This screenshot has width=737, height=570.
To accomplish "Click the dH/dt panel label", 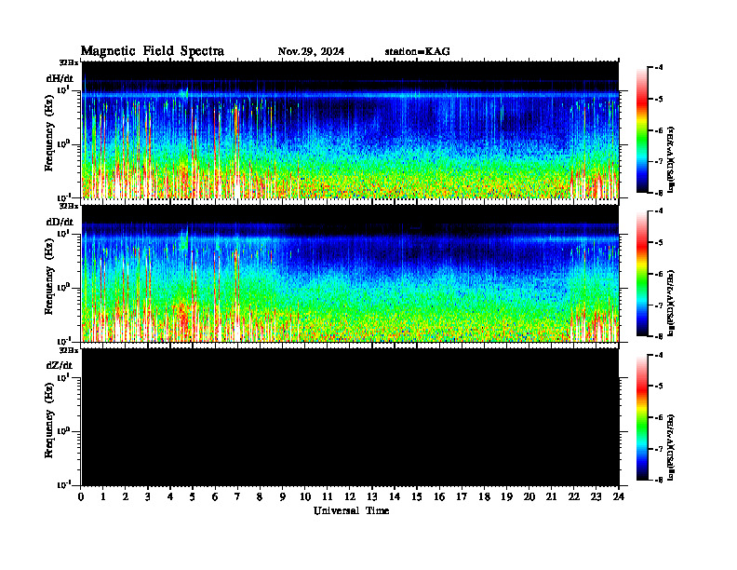I will [60, 78].
